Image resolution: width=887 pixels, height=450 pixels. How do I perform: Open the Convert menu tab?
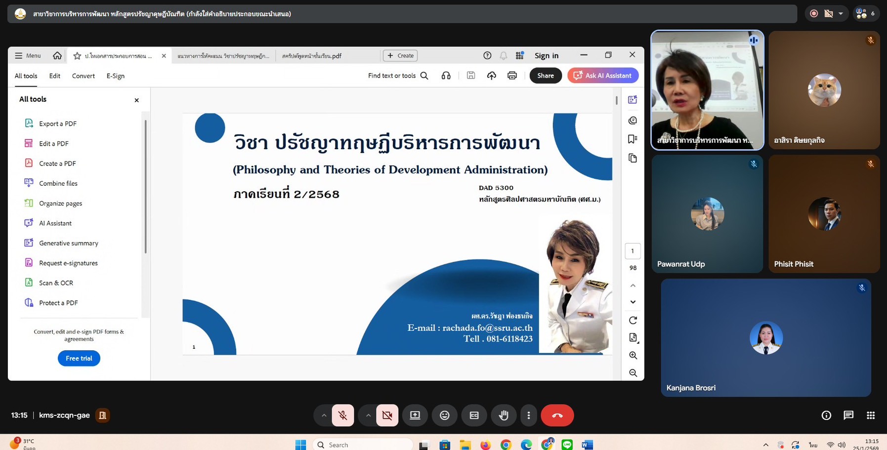click(x=83, y=76)
